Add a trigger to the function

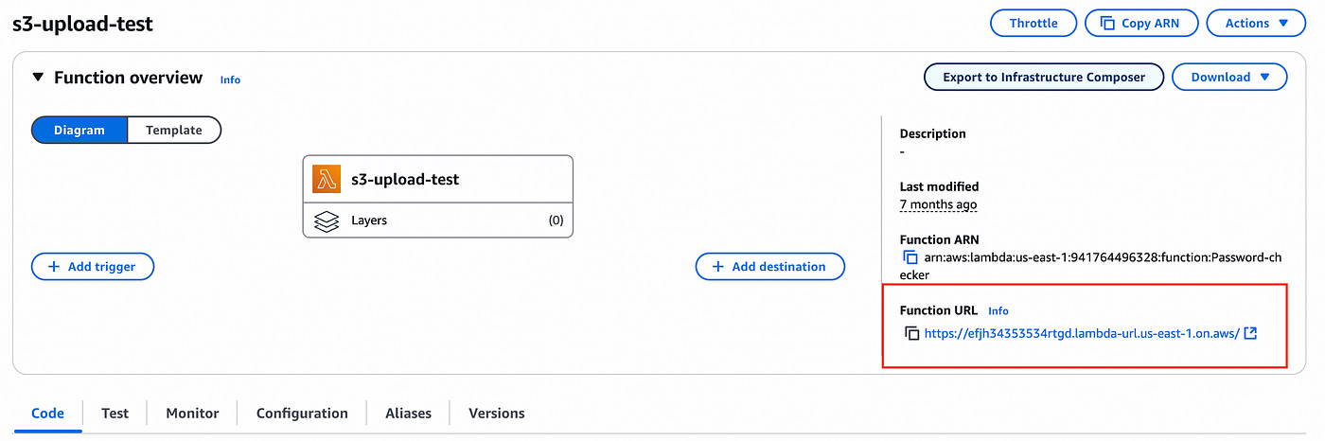pyautogui.click(x=93, y=267)
